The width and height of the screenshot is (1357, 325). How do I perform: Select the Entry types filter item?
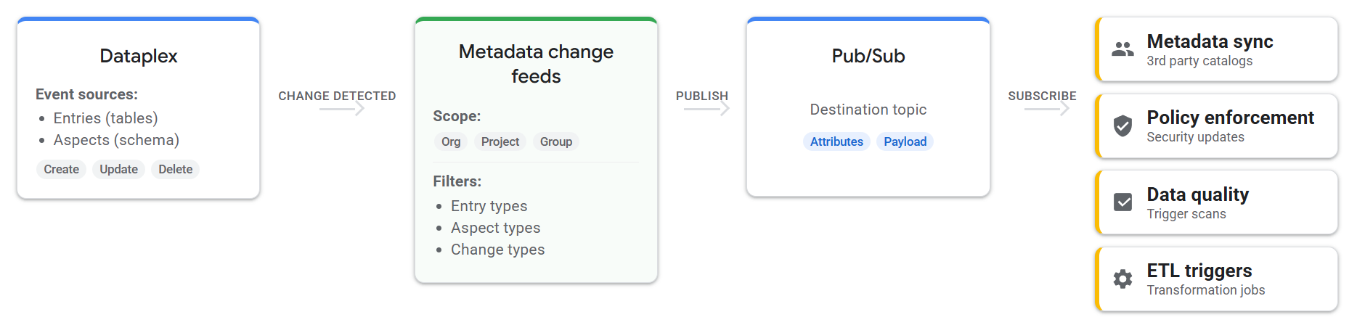(489, 206)
